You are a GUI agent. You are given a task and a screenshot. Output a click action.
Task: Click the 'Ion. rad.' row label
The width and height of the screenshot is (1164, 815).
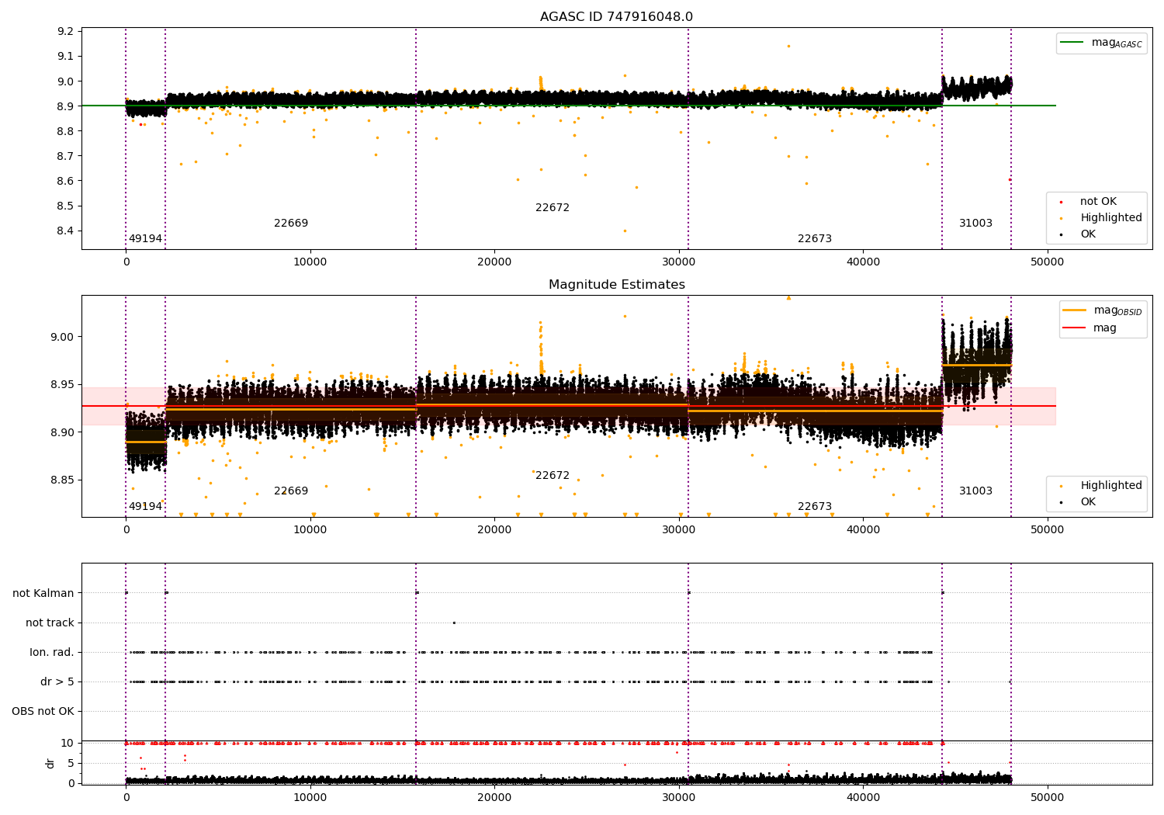pos(52,653)
